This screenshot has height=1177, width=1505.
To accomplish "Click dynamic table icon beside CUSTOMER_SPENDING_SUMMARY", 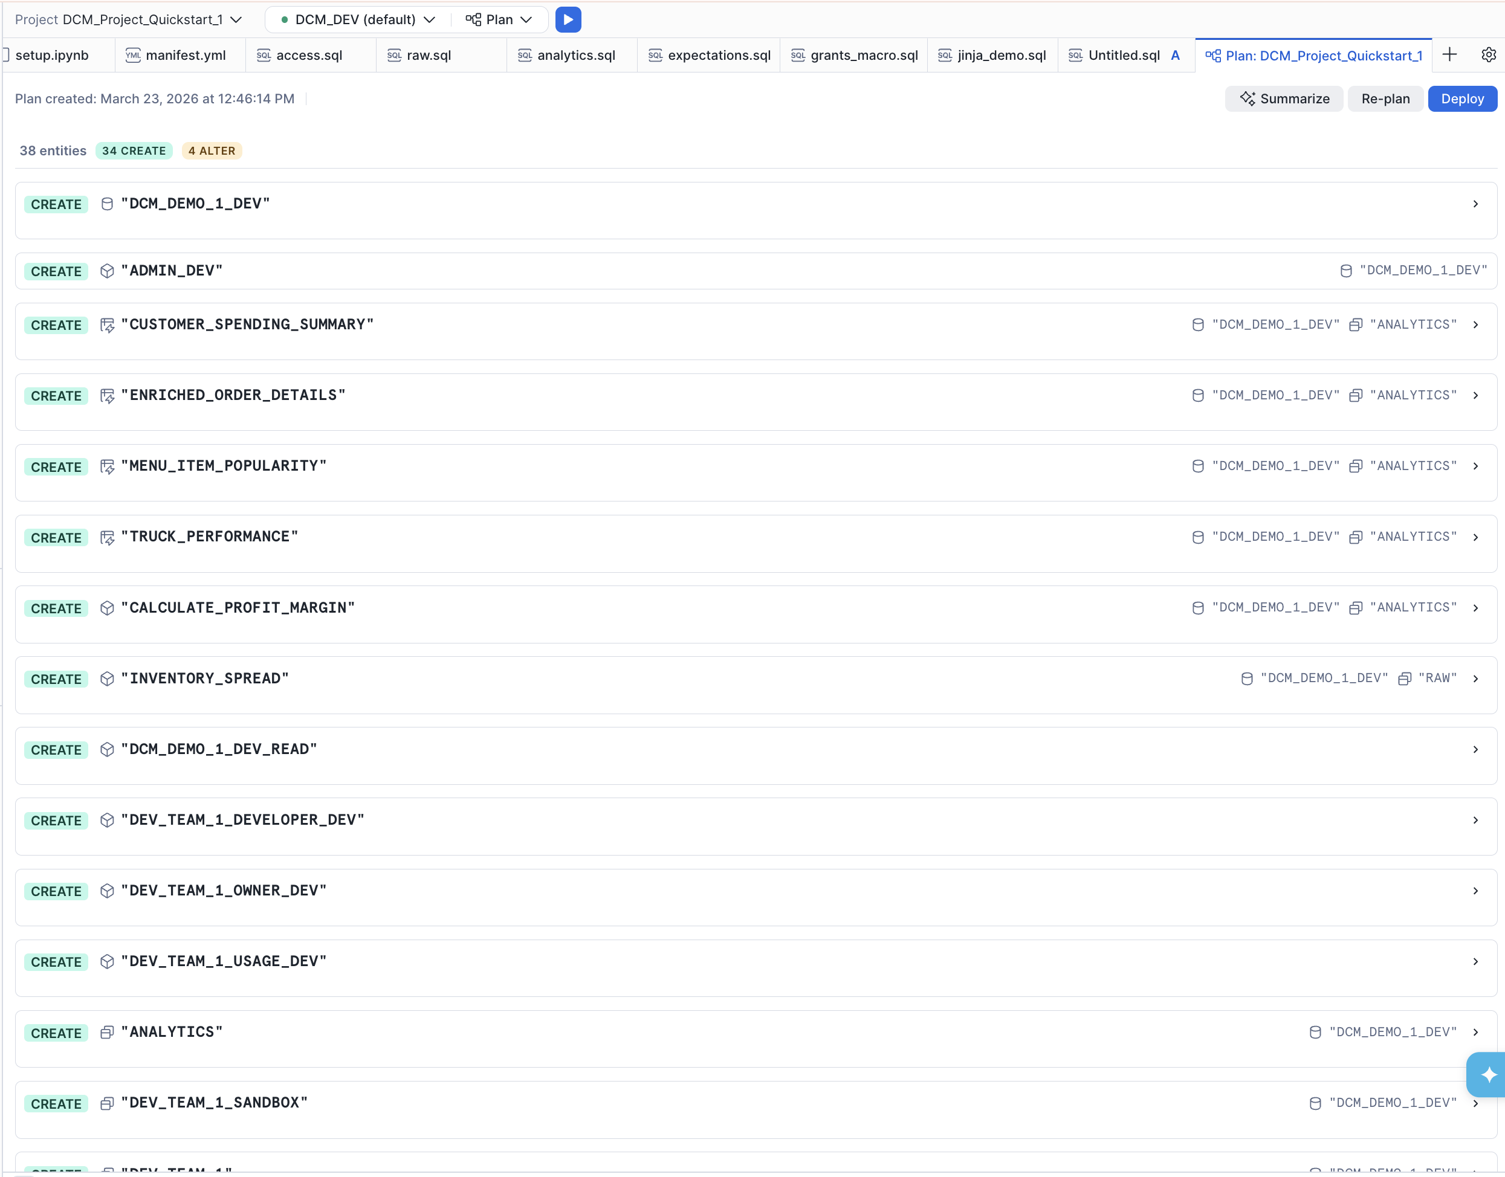I will point(107,324).
